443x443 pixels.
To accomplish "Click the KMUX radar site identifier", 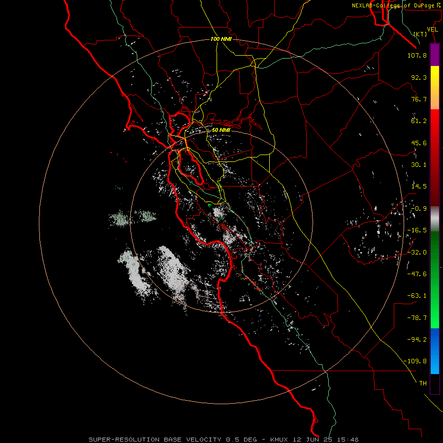I will point(280,440).
